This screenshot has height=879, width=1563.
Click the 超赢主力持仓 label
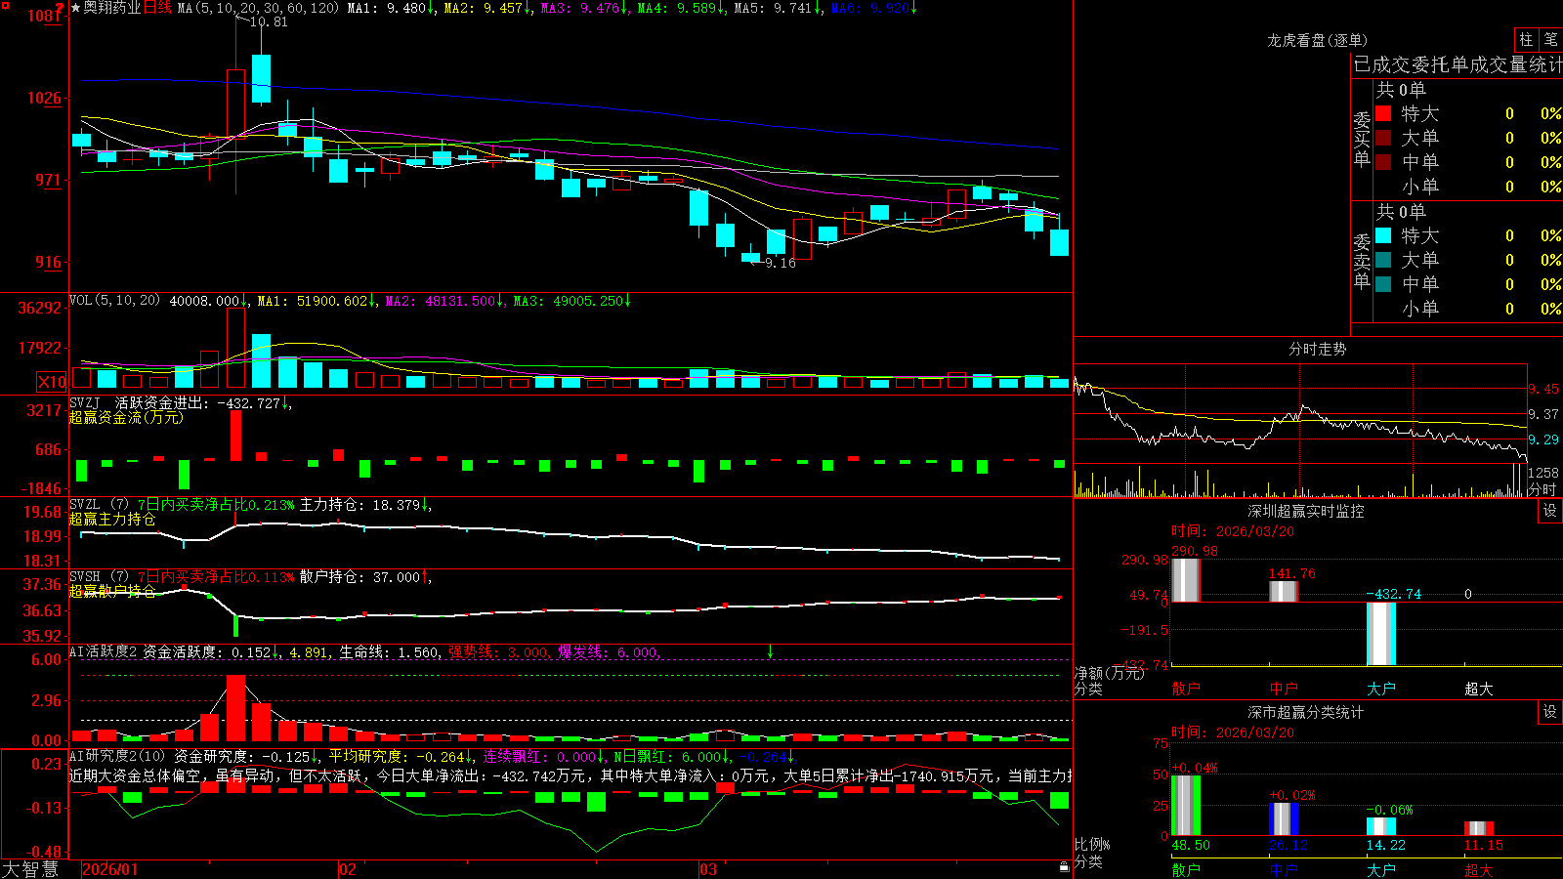[112, 519]
